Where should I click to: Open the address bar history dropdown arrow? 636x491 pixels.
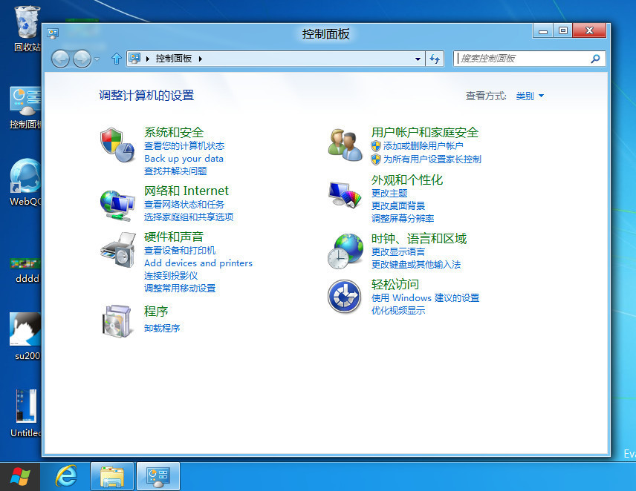pos(418,59)
